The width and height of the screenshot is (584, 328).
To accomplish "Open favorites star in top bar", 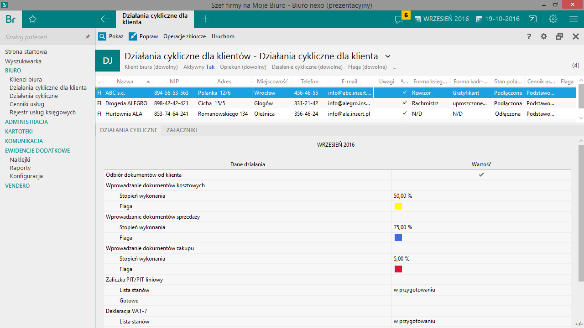I will 32,19.
